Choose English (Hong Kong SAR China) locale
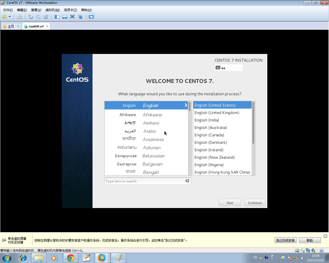The width and height of the screenshot is (329, 263). pos(222,172)
